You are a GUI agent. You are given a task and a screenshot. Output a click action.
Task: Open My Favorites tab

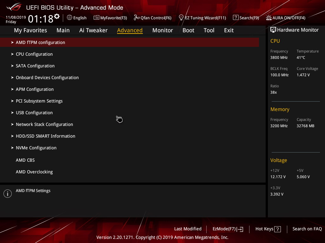tap(30, 30)
